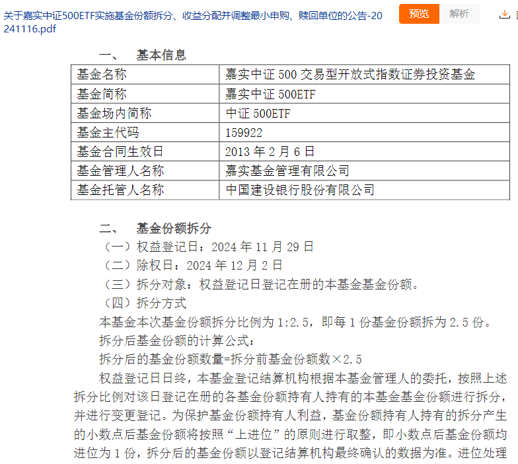Viewport: 518px width, 464px height.
Task: Click line （四）拆分方式
Action: click(145, 303)
